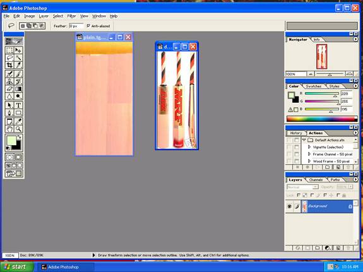Image resolution: width=363 pixels, height=272 pixels.
Task: Click the Feather input field
Action: (76, 26)
